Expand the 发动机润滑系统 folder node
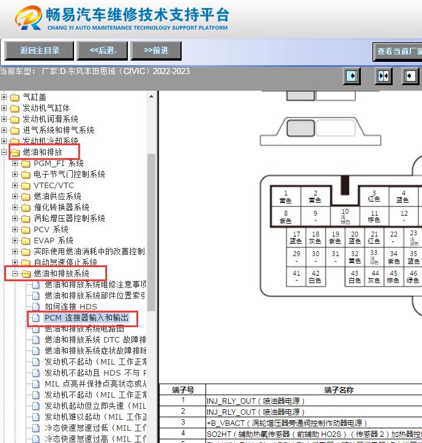This screenshot has height=443, width=422. click(x=4, y=119)
